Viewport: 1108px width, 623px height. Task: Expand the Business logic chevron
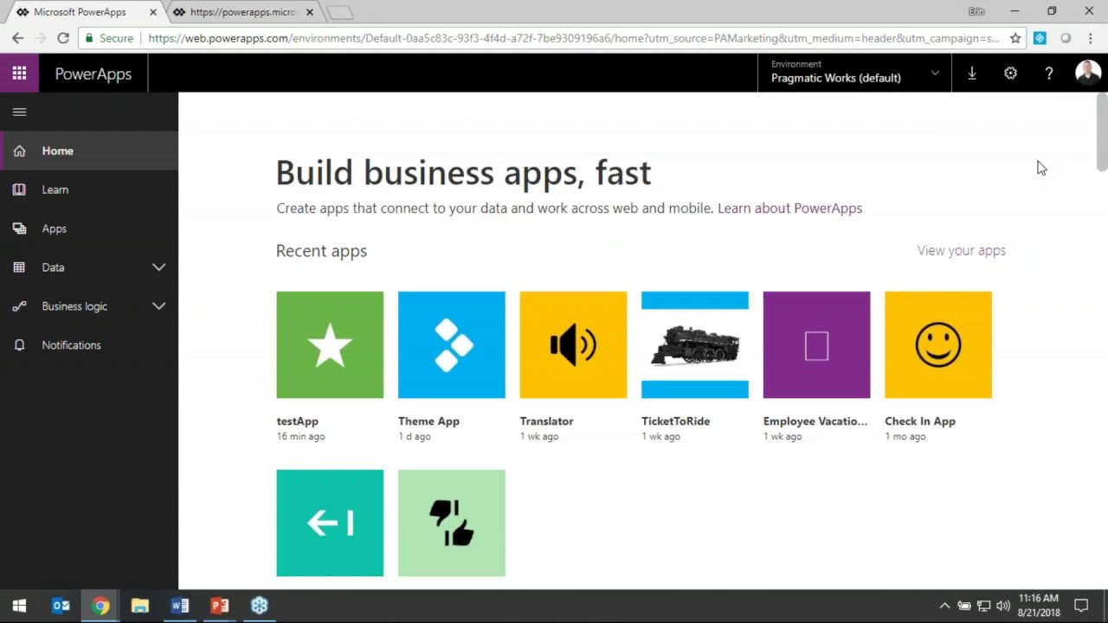click(x=159, y=306)
